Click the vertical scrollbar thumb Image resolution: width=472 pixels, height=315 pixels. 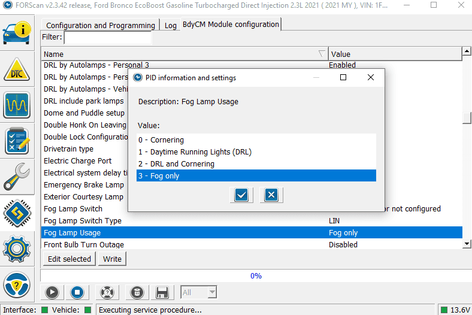click(467, 118)
